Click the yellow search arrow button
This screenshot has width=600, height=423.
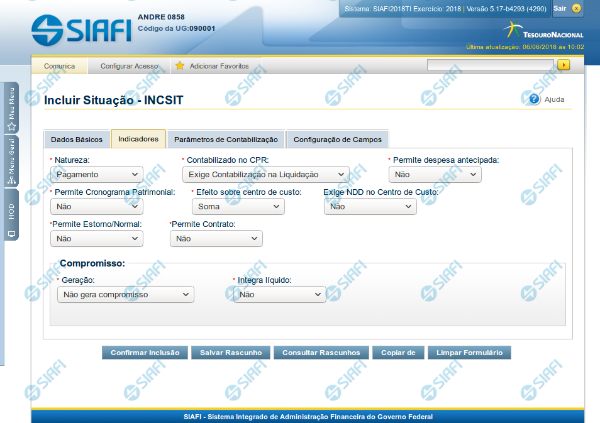click(x=564, y=65)
